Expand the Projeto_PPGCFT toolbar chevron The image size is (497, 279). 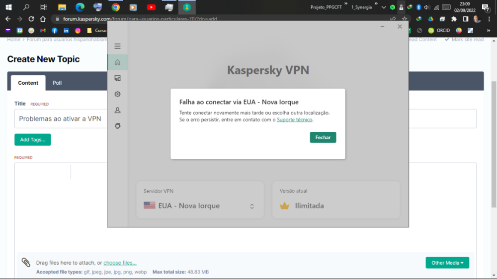(346, 4)
